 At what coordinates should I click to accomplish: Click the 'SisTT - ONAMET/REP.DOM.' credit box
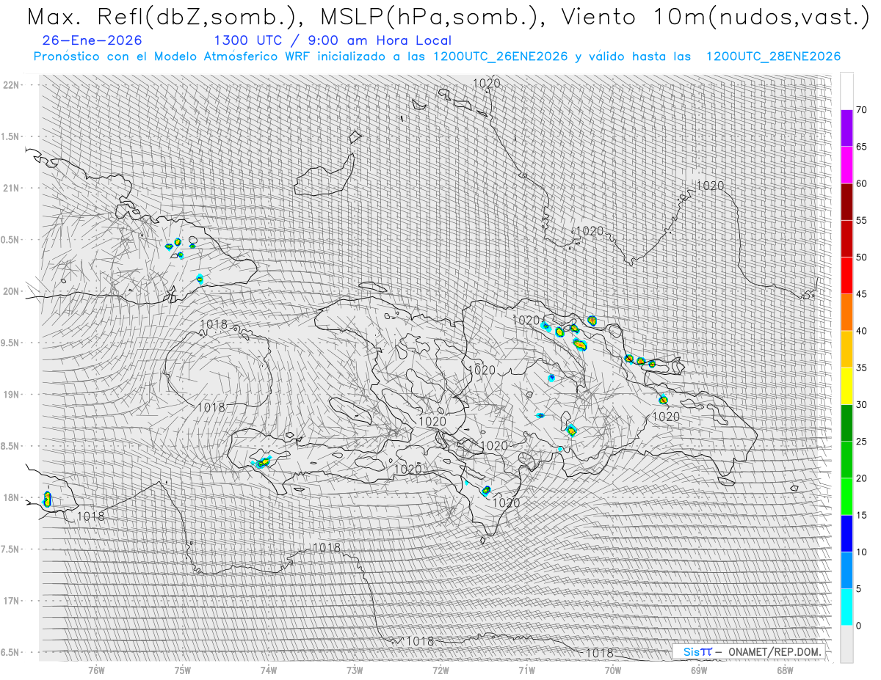(x=750, y=651)
